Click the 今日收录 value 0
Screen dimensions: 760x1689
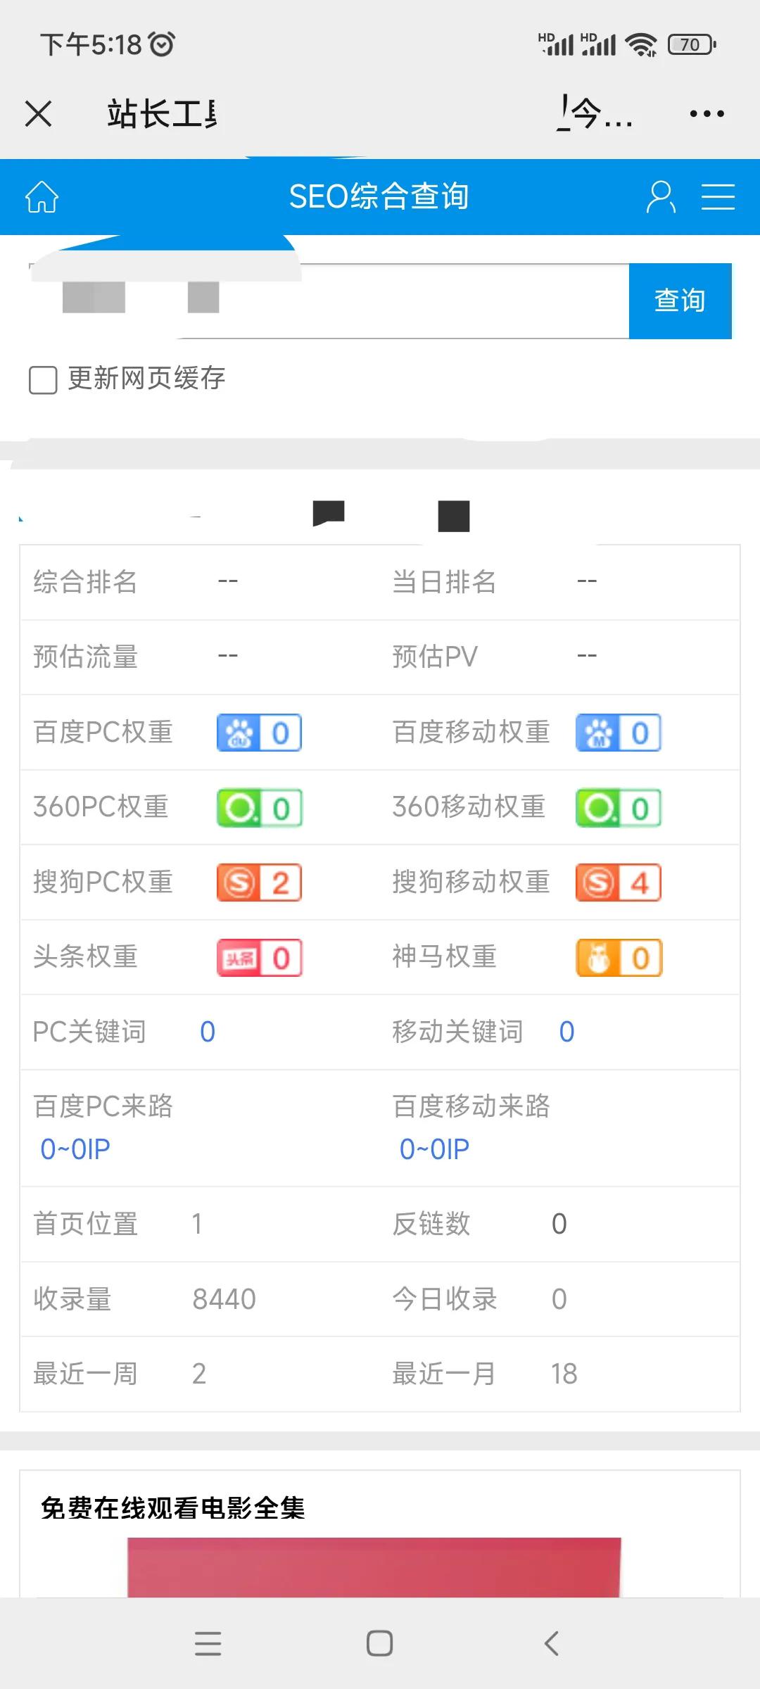tap(559, 1299)
